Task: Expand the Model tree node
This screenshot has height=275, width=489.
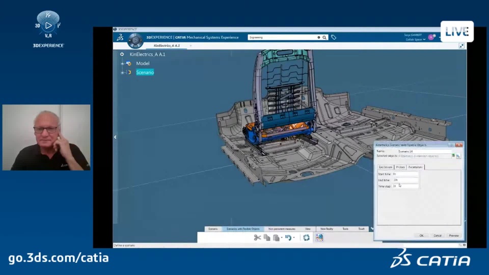Action: click(122, 64)
